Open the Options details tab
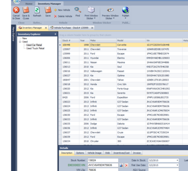 coord(80,153)
